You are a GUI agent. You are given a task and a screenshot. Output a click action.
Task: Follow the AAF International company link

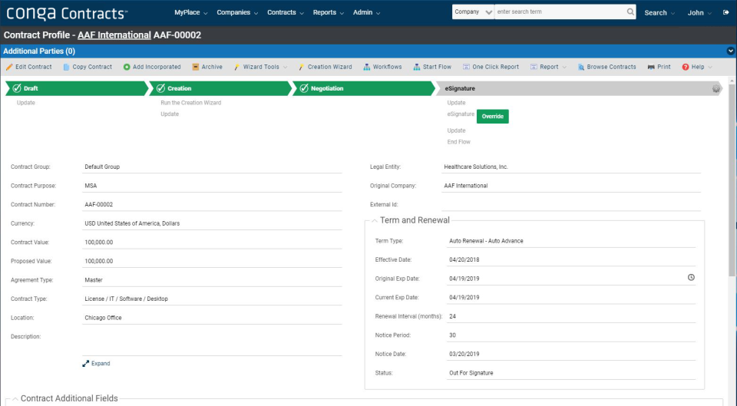[114, 35]
